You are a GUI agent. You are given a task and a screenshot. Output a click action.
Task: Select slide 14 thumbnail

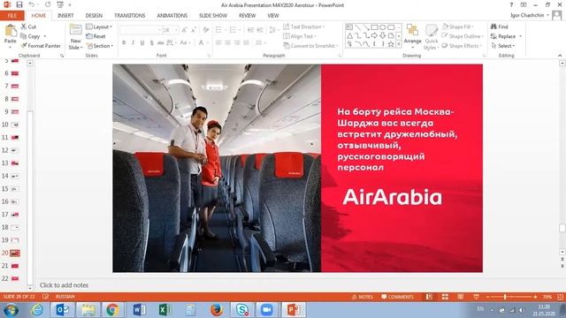point(15,176)
